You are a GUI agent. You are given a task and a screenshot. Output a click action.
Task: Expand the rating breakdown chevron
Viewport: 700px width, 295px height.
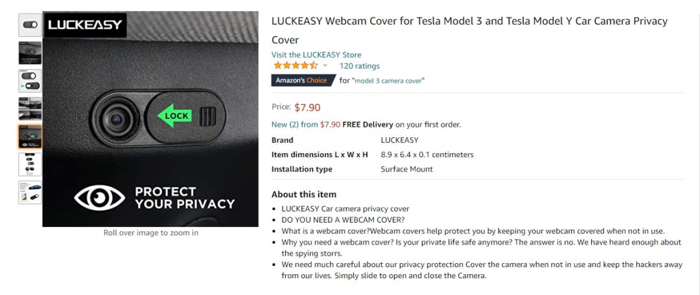click(325, 66)
